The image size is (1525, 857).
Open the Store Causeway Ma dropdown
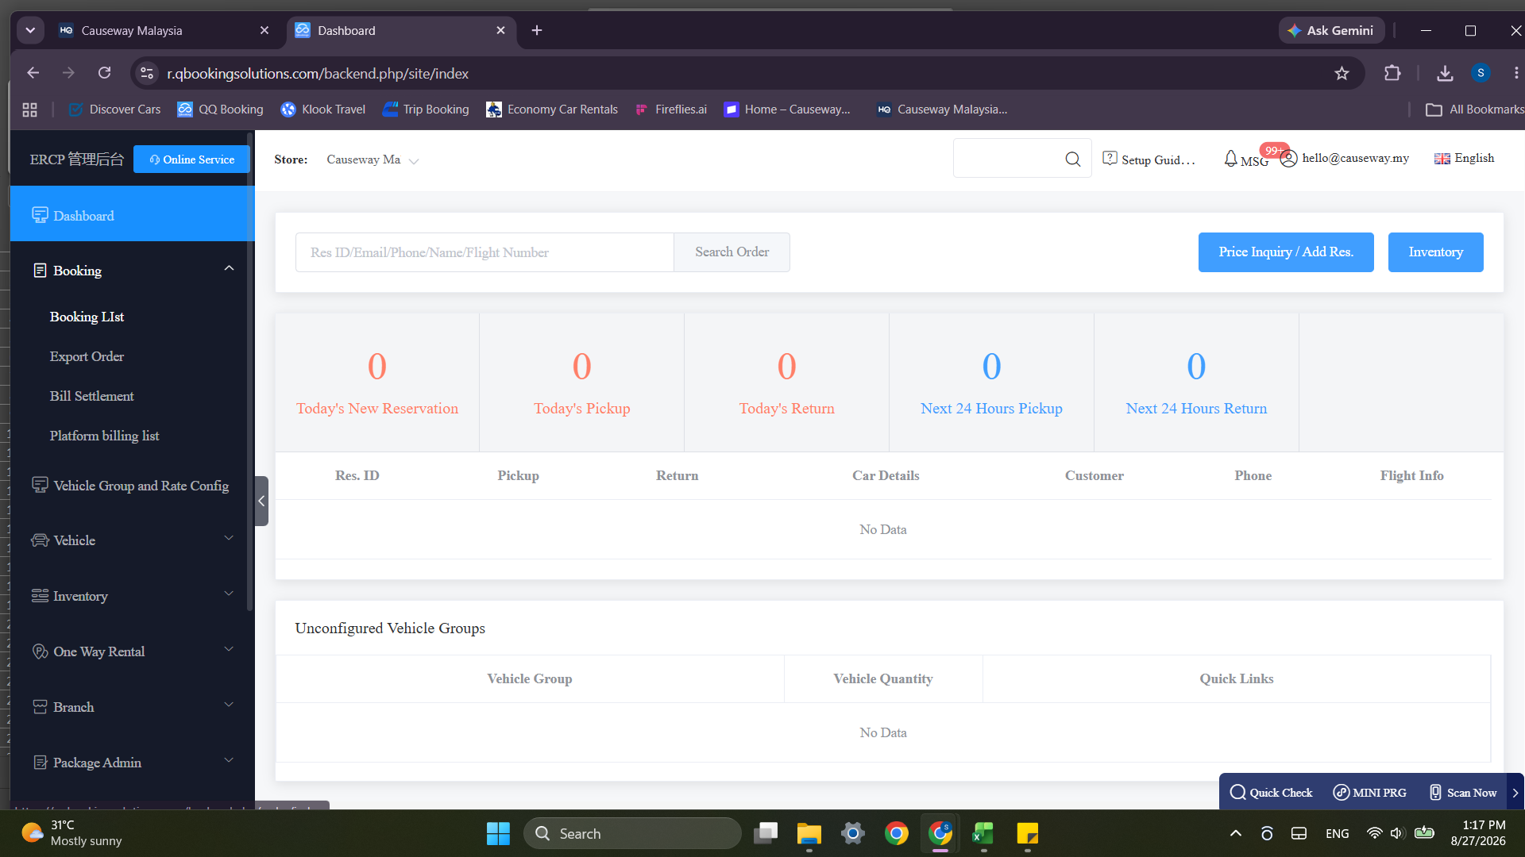tap(372, 159)
